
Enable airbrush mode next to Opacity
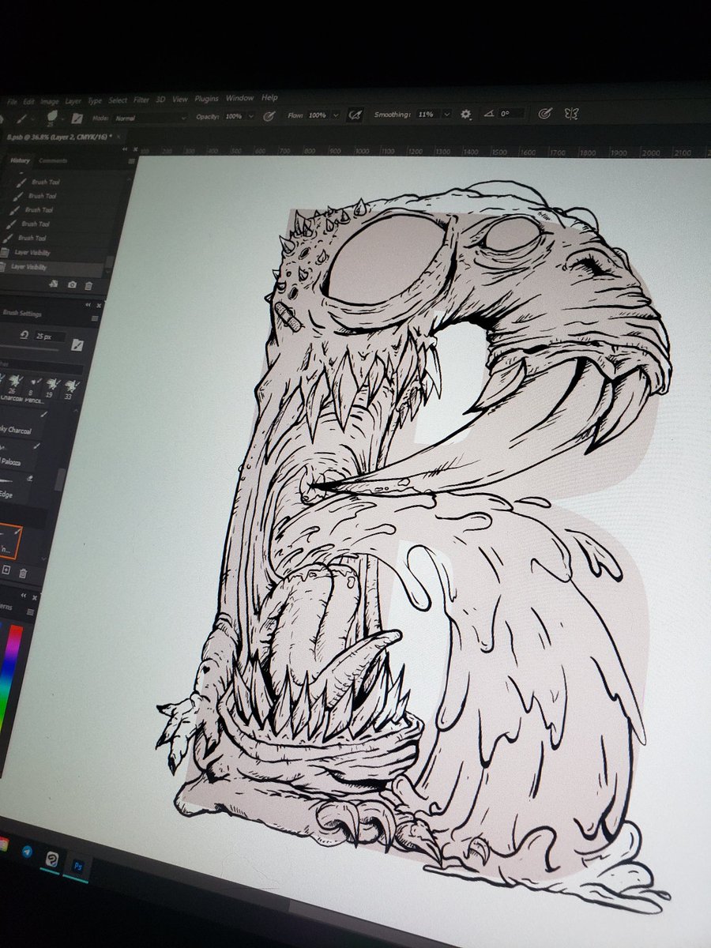(269, 117)
